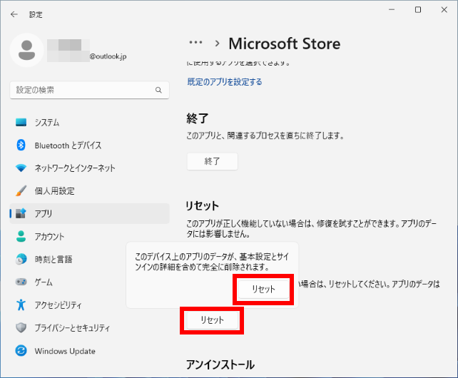Click the breadcrumb chevron arrow
The image size is (458, 378).
pyautogui.click(x=217, y=44)
